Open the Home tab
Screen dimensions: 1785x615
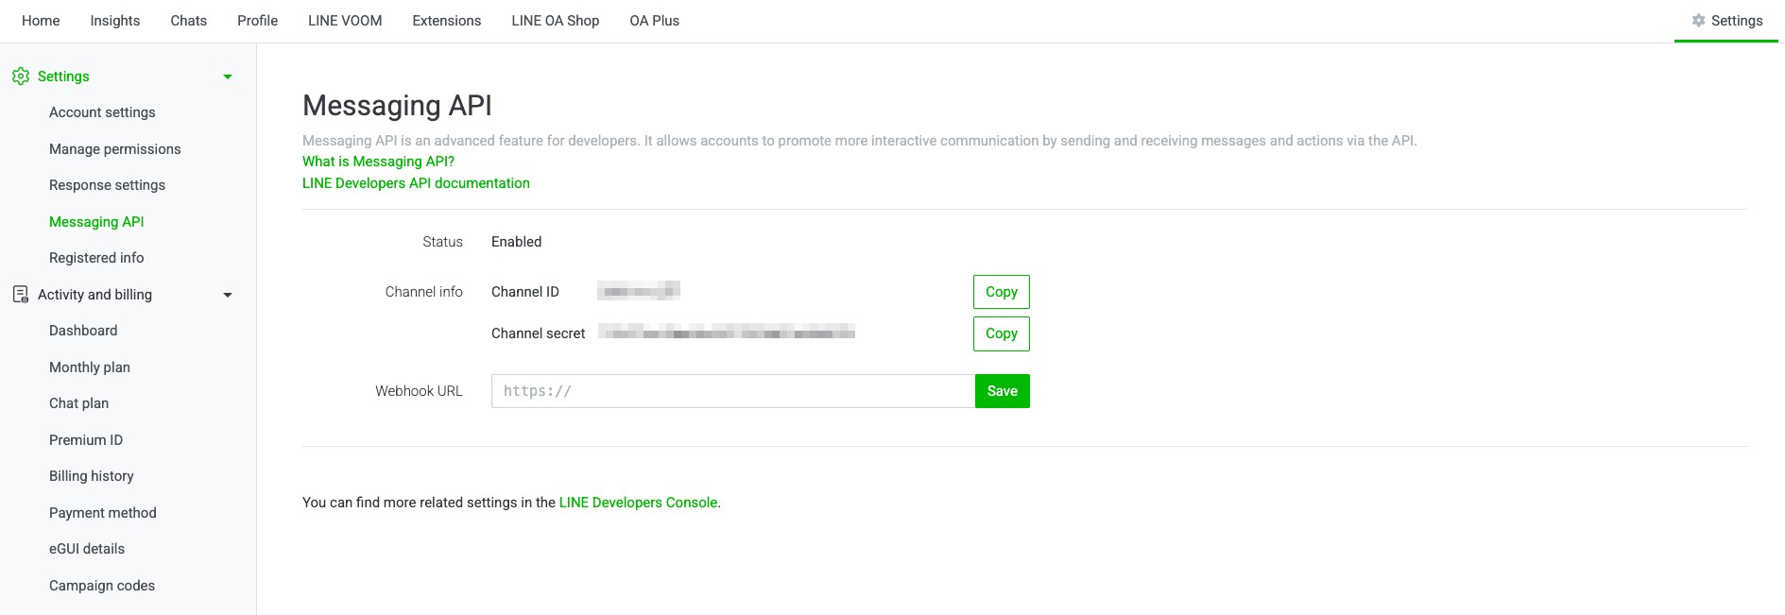pyautogui.click(x=41, y=21)
